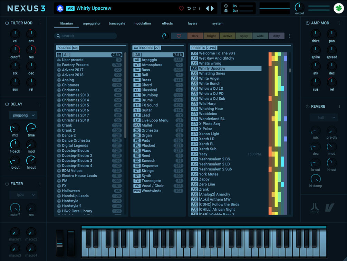
Task: Switch to the trancegate tab
Action: click(117, 23)
